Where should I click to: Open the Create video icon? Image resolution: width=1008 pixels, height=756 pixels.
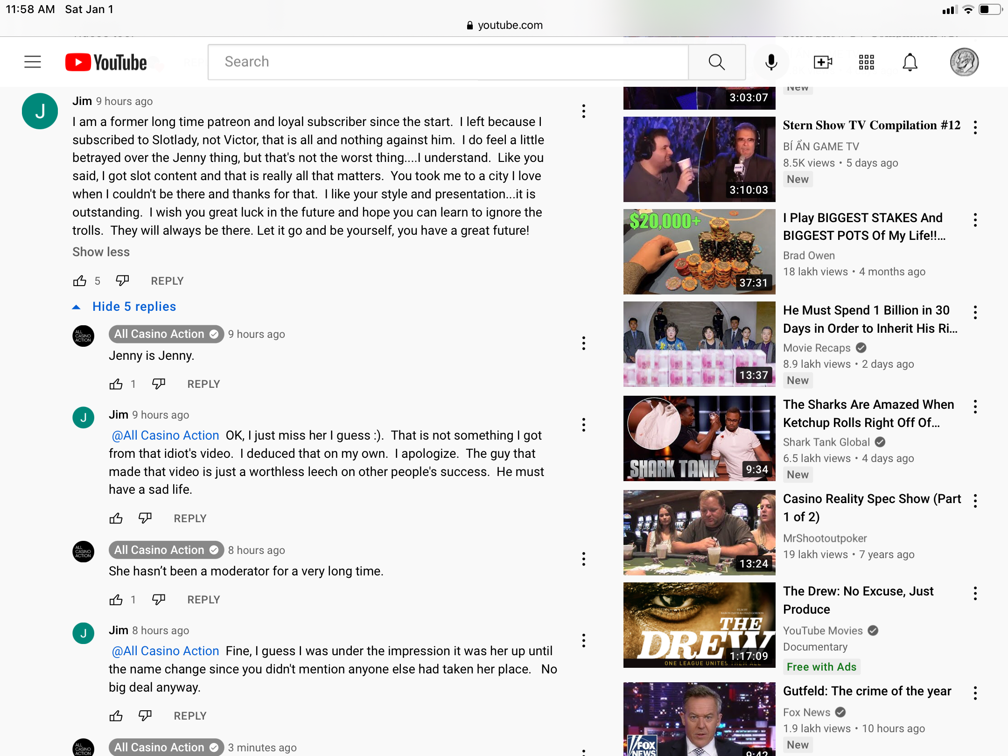click(823, 62)
